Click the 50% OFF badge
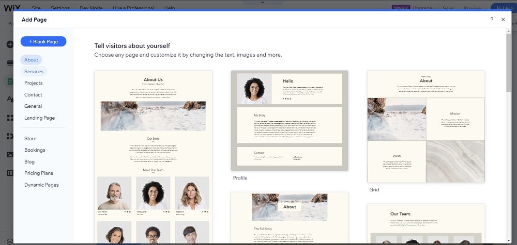This screenshot has height=245, width=517. [401, 8]
